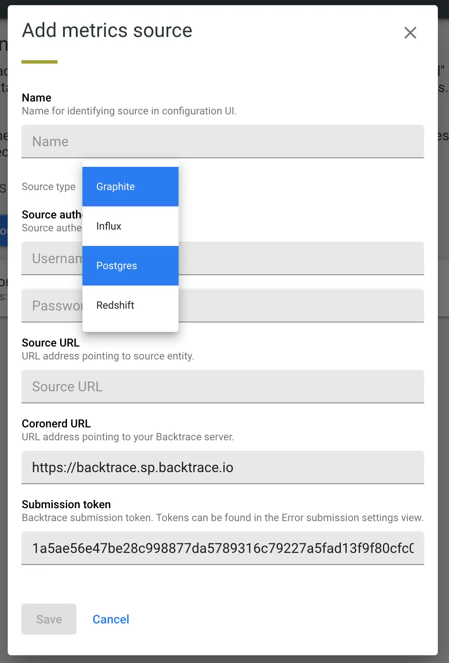Focus the Username field

(300, 258)
